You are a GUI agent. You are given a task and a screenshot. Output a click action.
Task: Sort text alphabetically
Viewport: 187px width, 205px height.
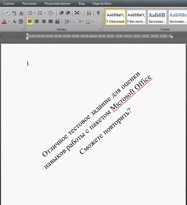click(x=89, y=13)
